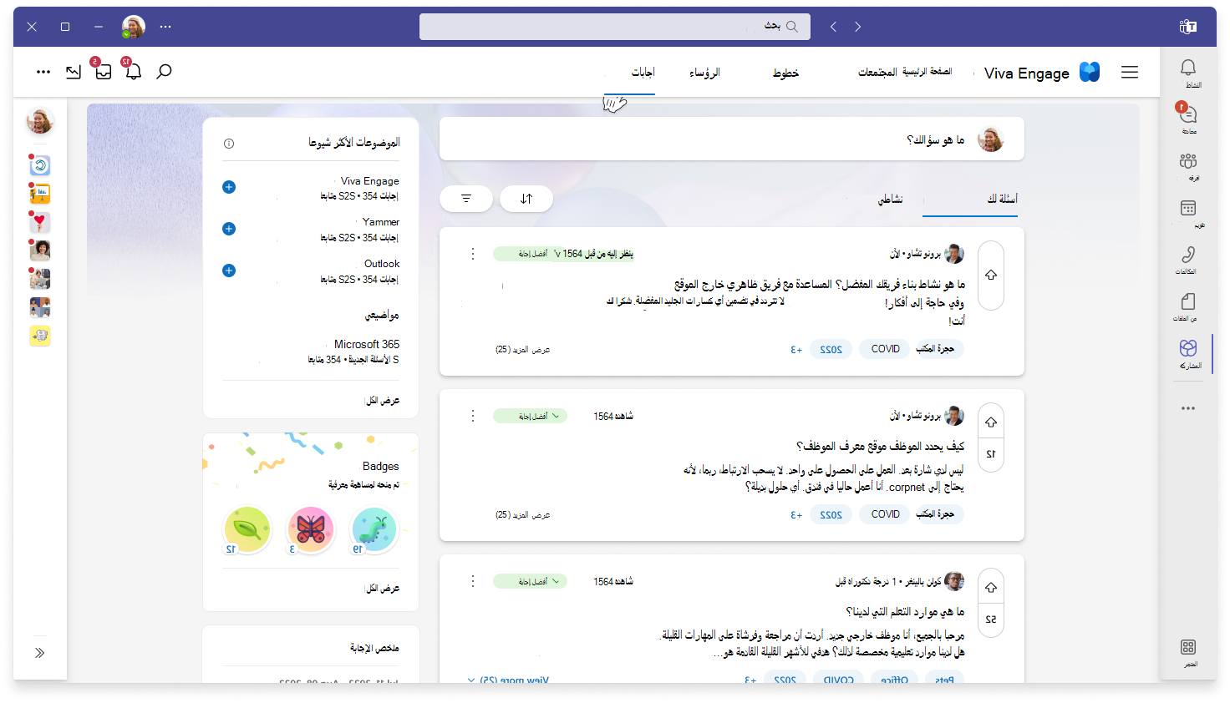
Task: Expand عرض المزيد (25) on the first card
Action: (522, 350)
